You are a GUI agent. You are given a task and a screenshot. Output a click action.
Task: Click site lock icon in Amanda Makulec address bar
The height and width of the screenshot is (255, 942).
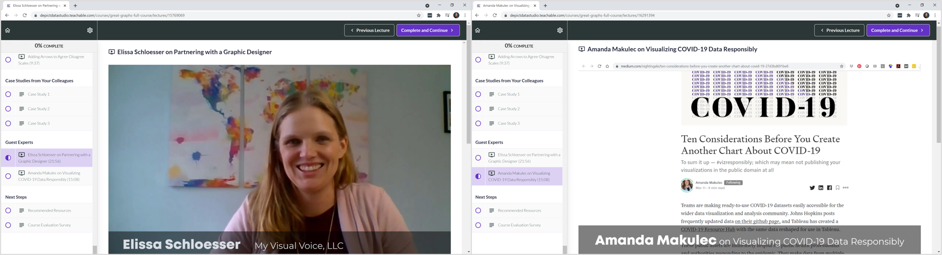pyautogui.click(x=505, y=15)
